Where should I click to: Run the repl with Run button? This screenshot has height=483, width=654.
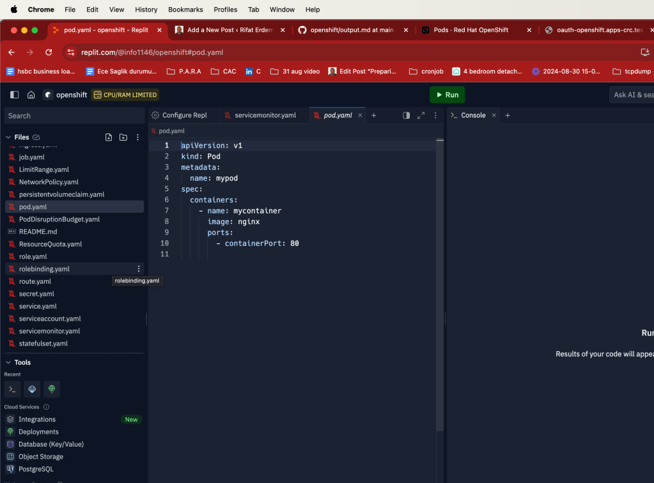click(447, 95)
